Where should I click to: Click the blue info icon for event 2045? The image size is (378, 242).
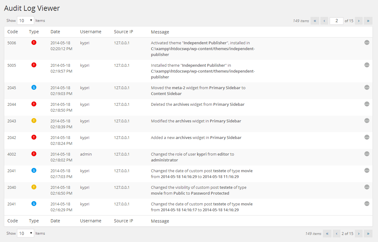[x=34, y=87]
